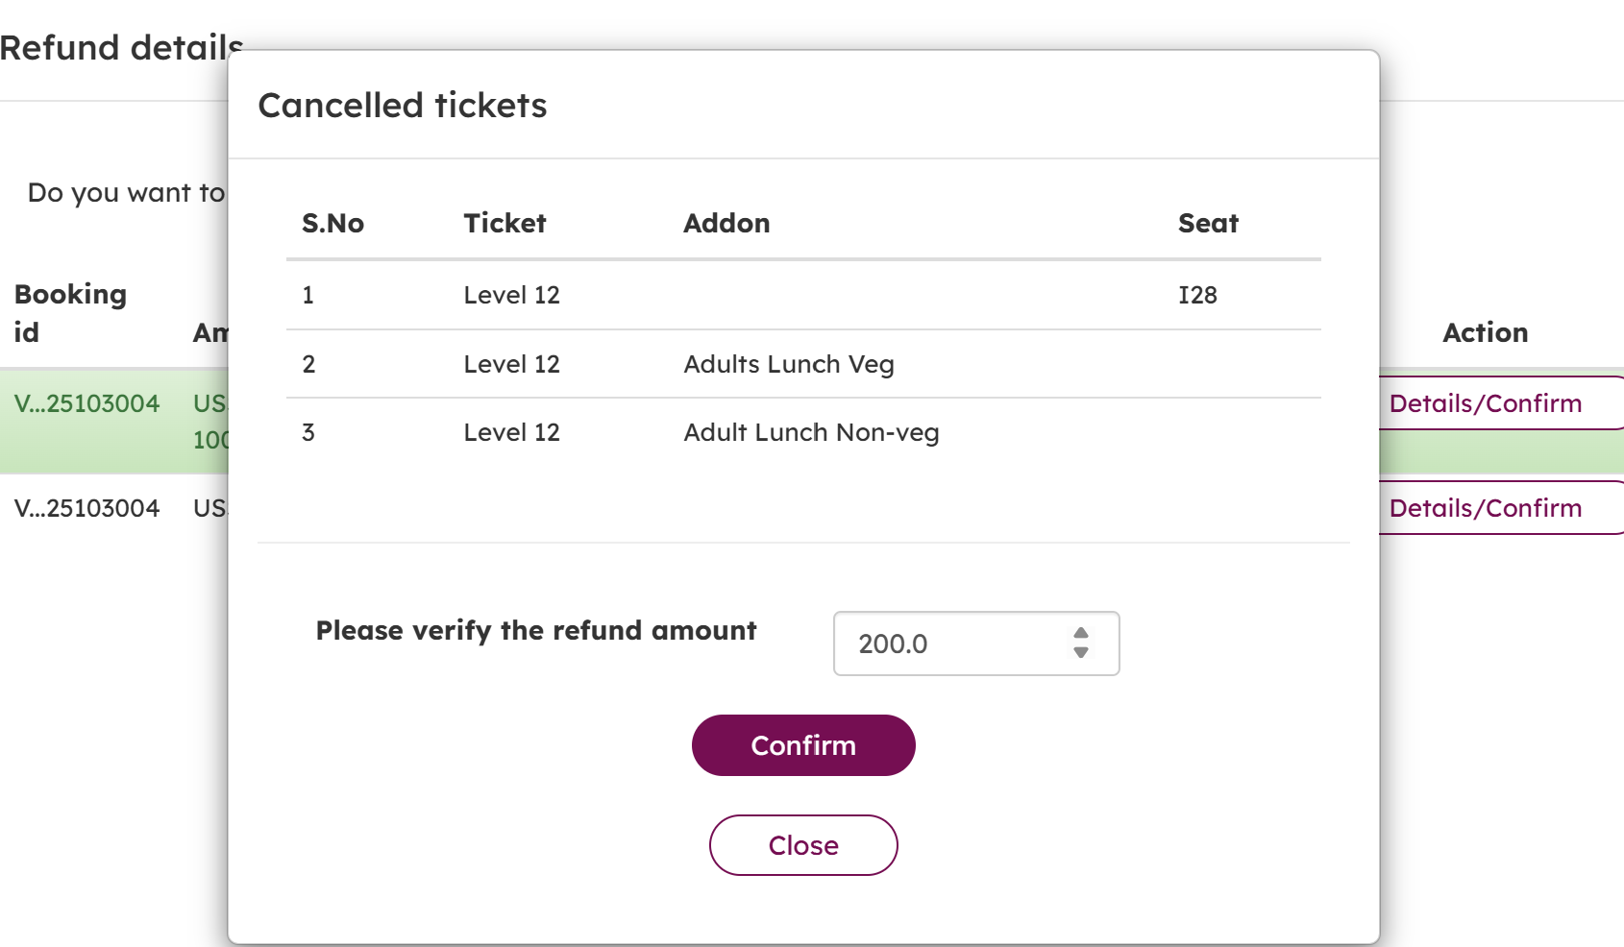Select the Adult Lunch Non-veg addon row

point(811,432)
